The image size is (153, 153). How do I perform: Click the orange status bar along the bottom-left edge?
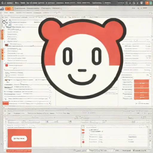19,151
